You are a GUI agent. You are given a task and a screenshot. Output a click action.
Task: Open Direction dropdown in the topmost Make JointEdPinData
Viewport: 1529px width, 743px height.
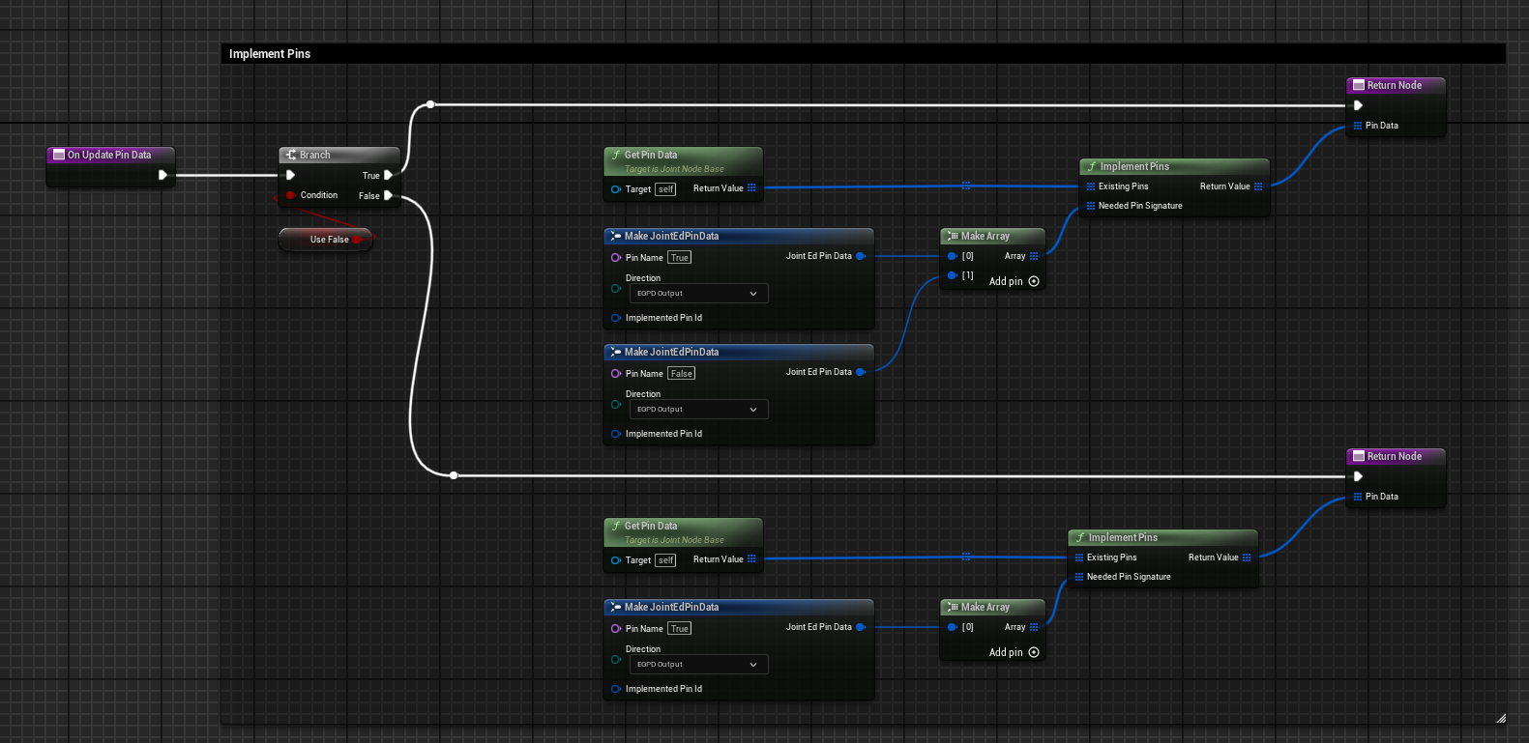[x=698, y=294]
